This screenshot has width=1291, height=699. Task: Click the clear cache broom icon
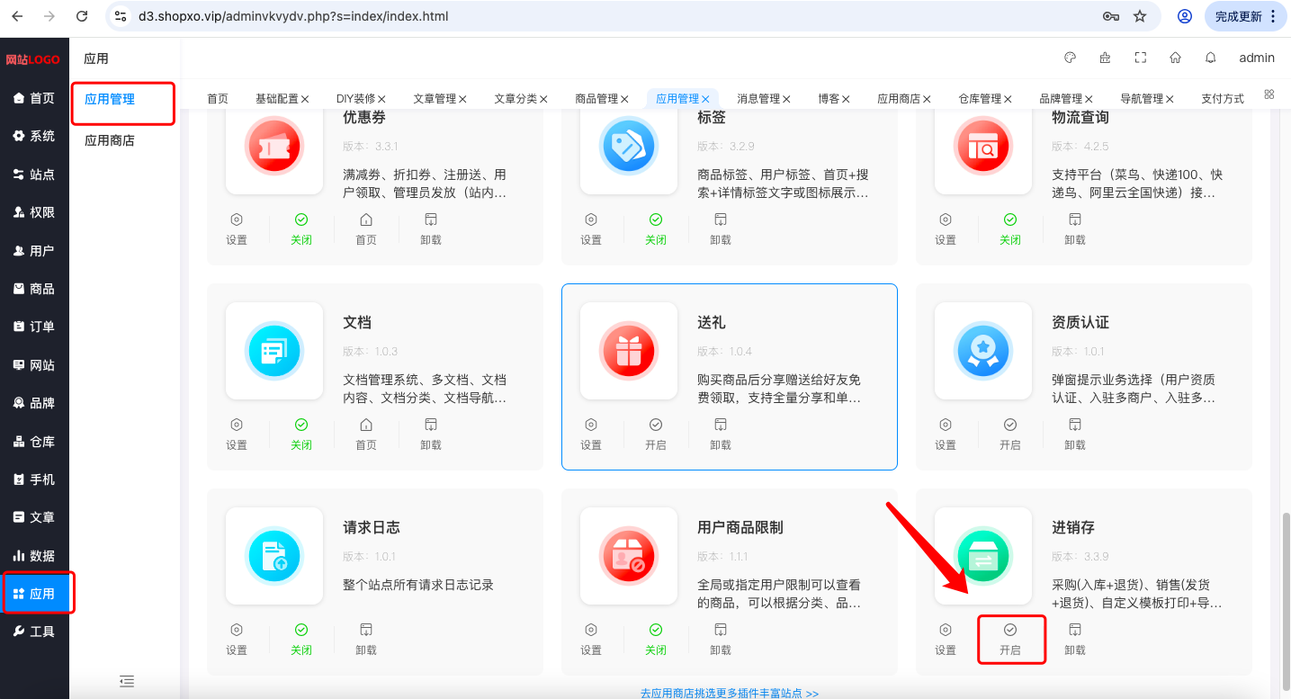pos(1105,58)
